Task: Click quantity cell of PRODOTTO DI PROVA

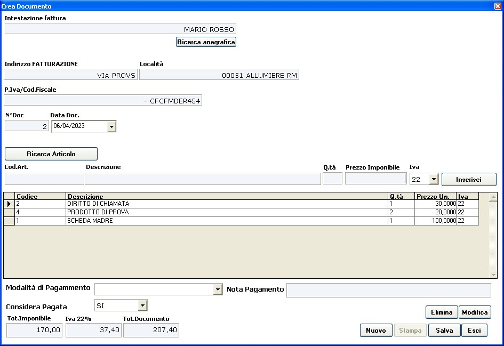Action: pyautogui.click(x=402, y=212)
